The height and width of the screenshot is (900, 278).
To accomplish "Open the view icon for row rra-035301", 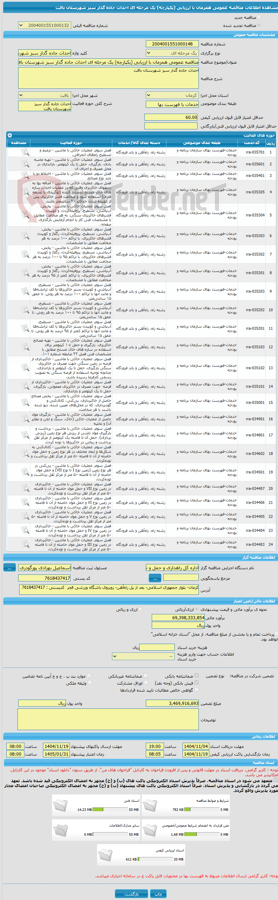I will (x=25, y=273).
